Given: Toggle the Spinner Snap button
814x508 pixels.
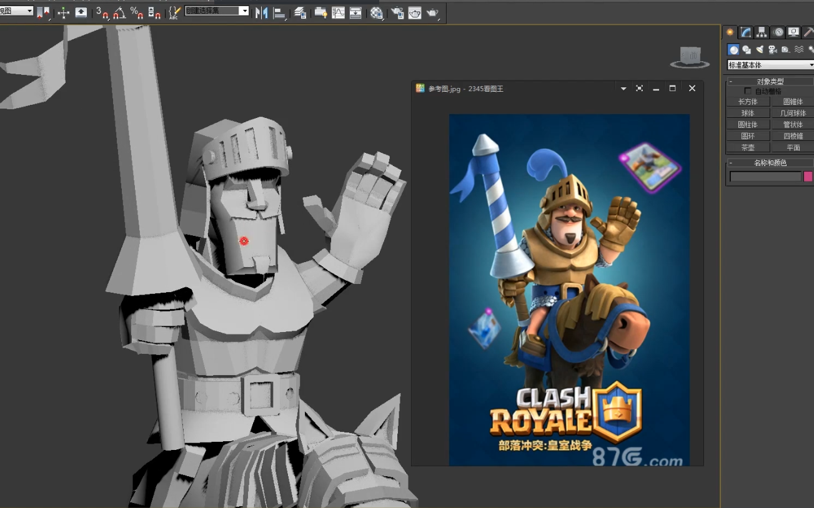Looking at the screenshot, I should 155,12.
